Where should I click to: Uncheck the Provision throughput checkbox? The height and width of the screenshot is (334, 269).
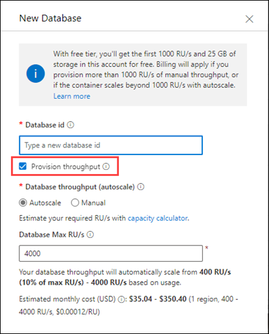coord(23,166)
